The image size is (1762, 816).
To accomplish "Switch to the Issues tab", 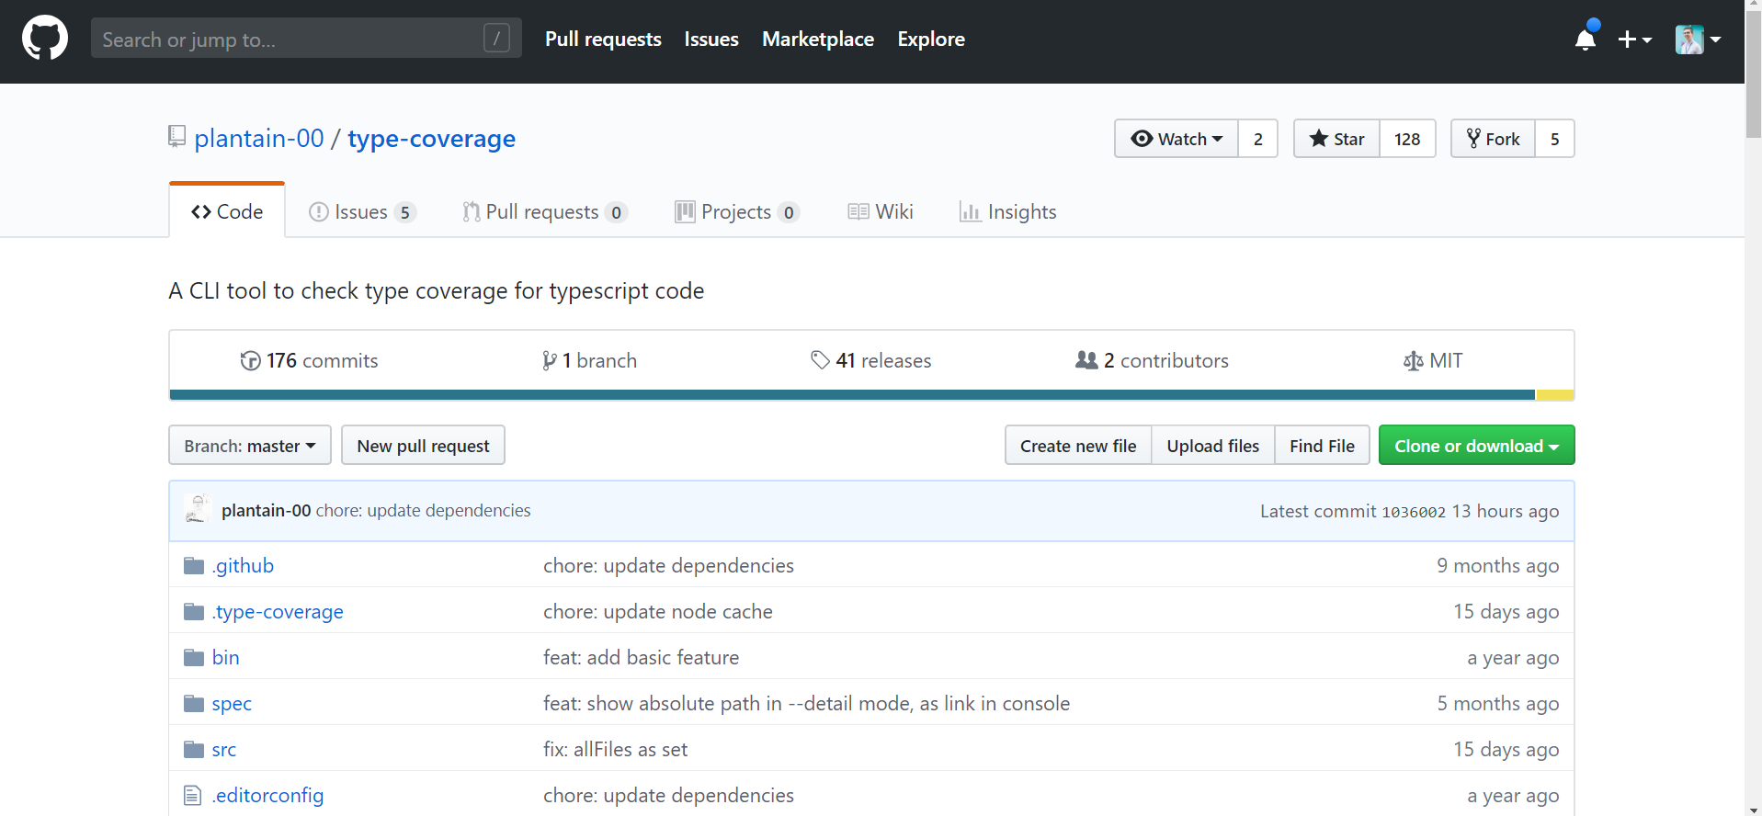I will click(x=363, y=211).
